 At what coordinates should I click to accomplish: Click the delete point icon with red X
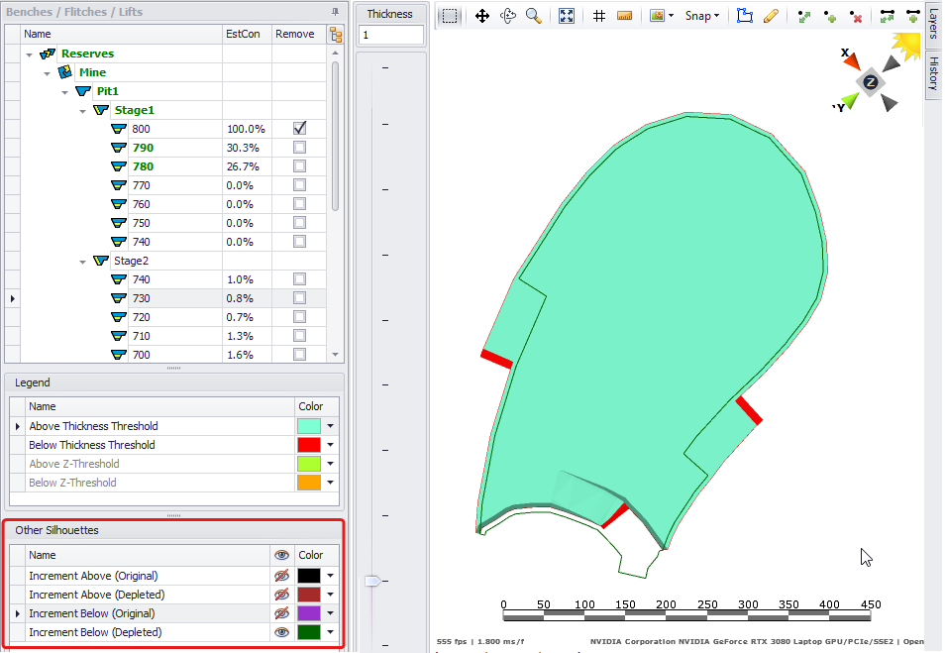pyautogui.click(x=856, y=16)
